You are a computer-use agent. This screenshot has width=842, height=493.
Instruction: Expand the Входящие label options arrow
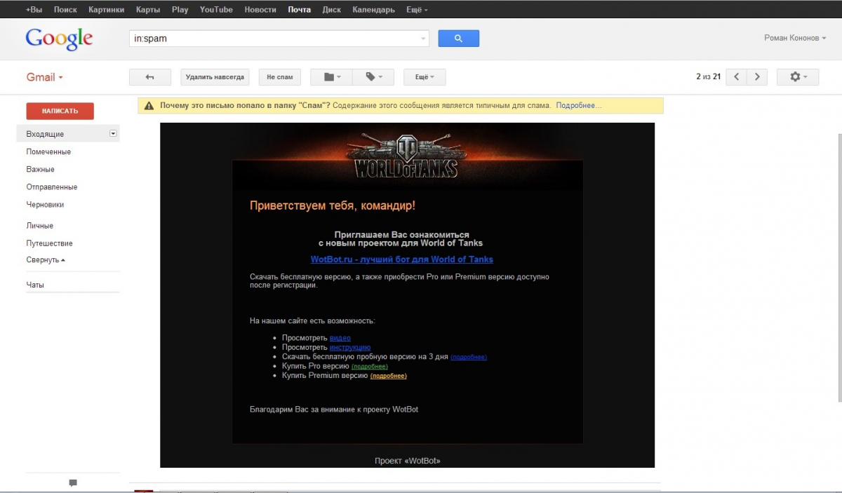pos(113,133)
